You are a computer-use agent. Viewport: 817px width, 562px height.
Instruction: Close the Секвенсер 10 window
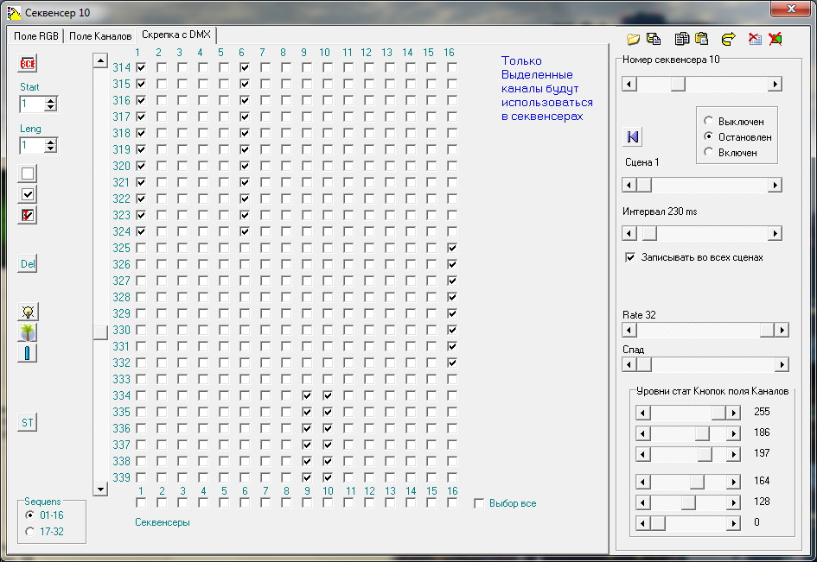[791, 9]
